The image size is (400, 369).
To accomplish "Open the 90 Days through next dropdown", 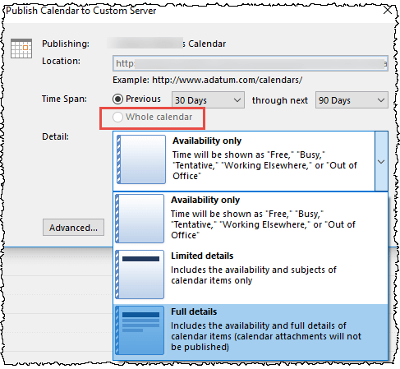I will 352,100.
